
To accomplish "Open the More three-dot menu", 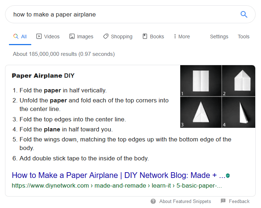I will coord(182,37).
